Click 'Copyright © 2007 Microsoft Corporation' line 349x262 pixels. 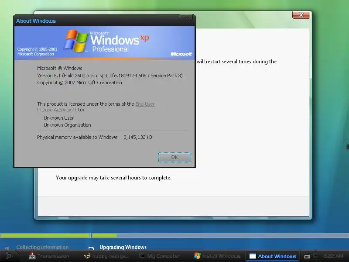pyautogui.click(x=79, y=83)
